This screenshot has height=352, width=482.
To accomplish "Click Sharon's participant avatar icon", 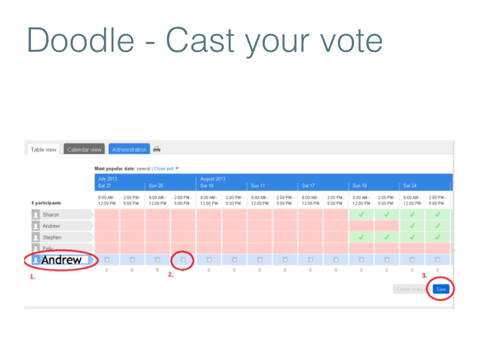I will tap(36, 215).
